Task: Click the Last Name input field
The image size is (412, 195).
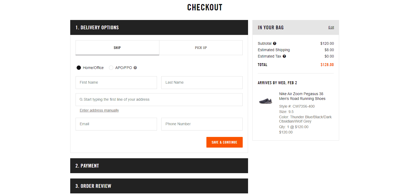Action: (202, 83)
